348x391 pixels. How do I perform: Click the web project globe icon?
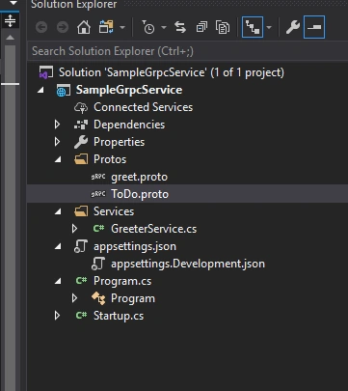[x=64, y=90]
